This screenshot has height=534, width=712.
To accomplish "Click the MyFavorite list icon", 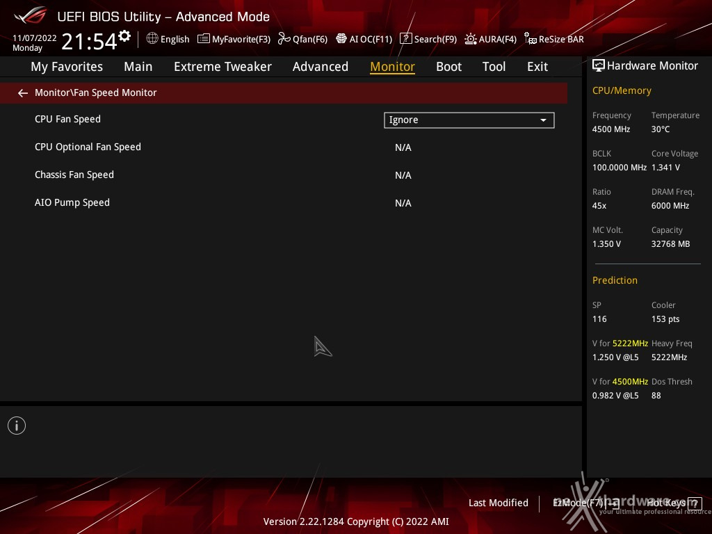I will (x=204, y=39).
